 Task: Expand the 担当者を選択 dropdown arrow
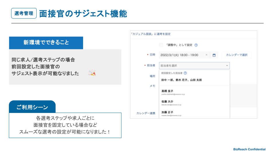pyautogui.click(x=227, y=66)
